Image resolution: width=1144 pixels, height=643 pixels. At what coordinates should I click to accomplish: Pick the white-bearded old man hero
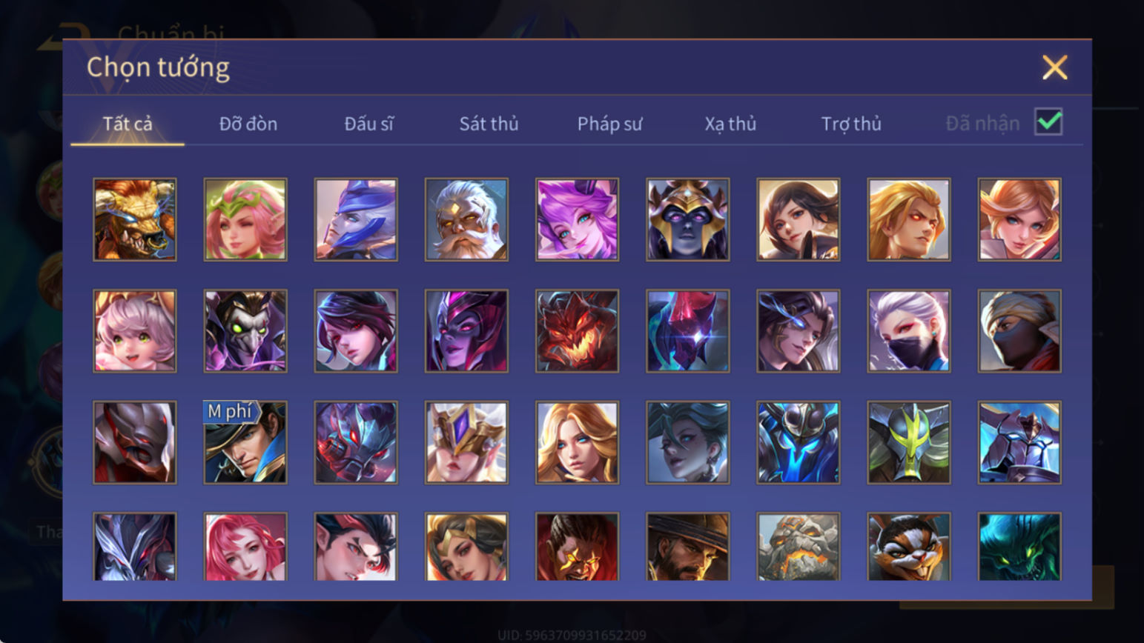pos(466,219)
